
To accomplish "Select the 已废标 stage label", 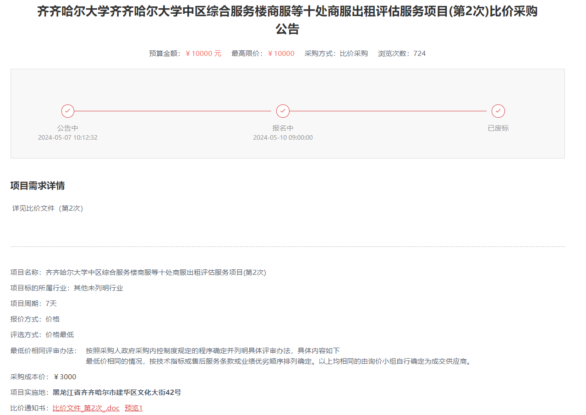I will pyautogui.click(x=498, y=128).
